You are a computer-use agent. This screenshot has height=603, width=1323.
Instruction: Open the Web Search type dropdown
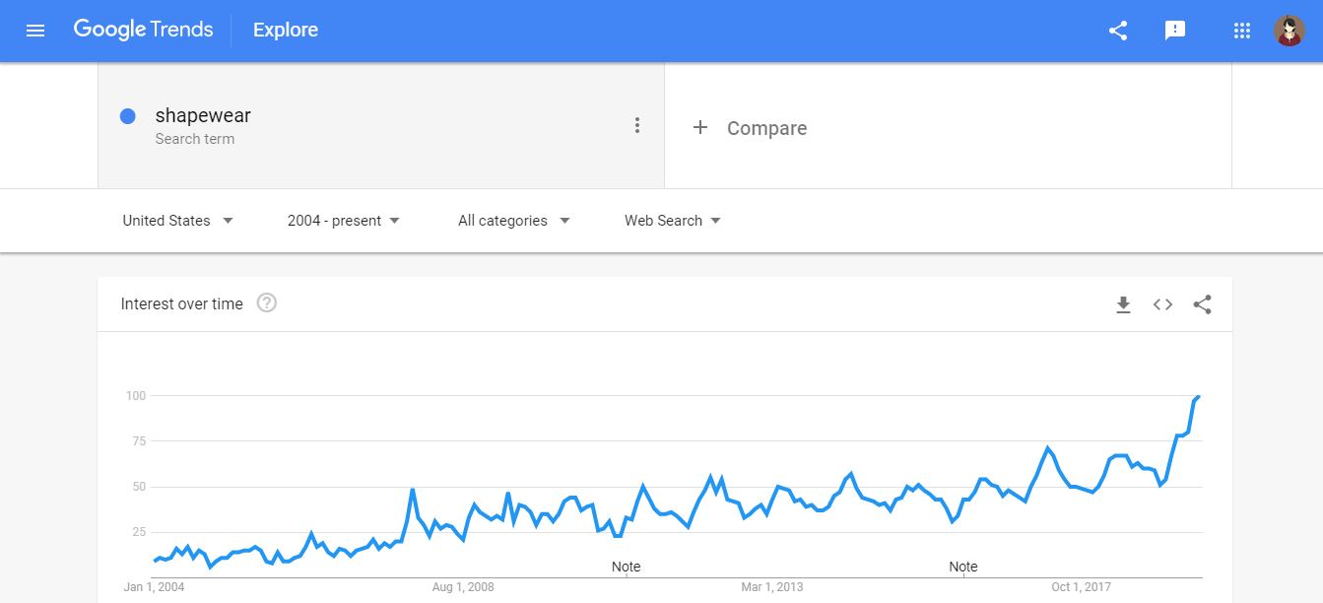673,221
